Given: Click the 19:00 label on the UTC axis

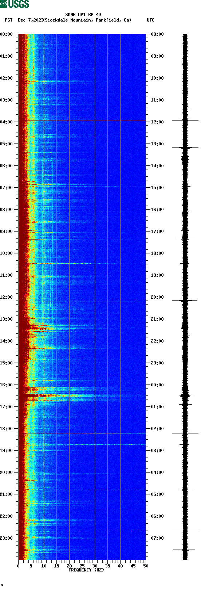Looking at the screenshot, I should coord(157,275).
